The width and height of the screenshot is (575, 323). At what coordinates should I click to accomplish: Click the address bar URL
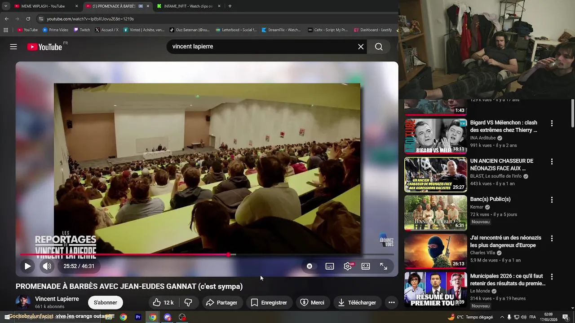pos(90,19)
